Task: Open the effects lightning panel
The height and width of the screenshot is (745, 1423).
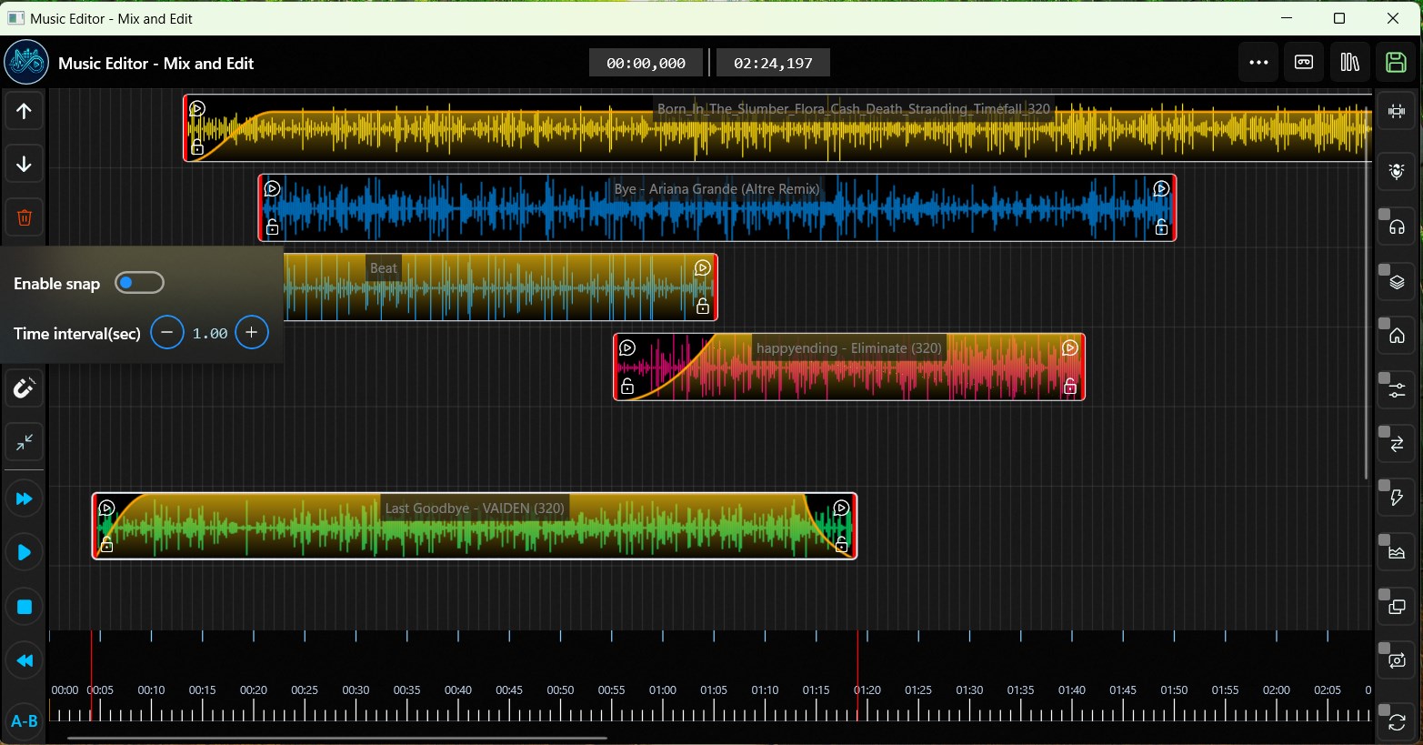Action: (x=1397, y=497)
